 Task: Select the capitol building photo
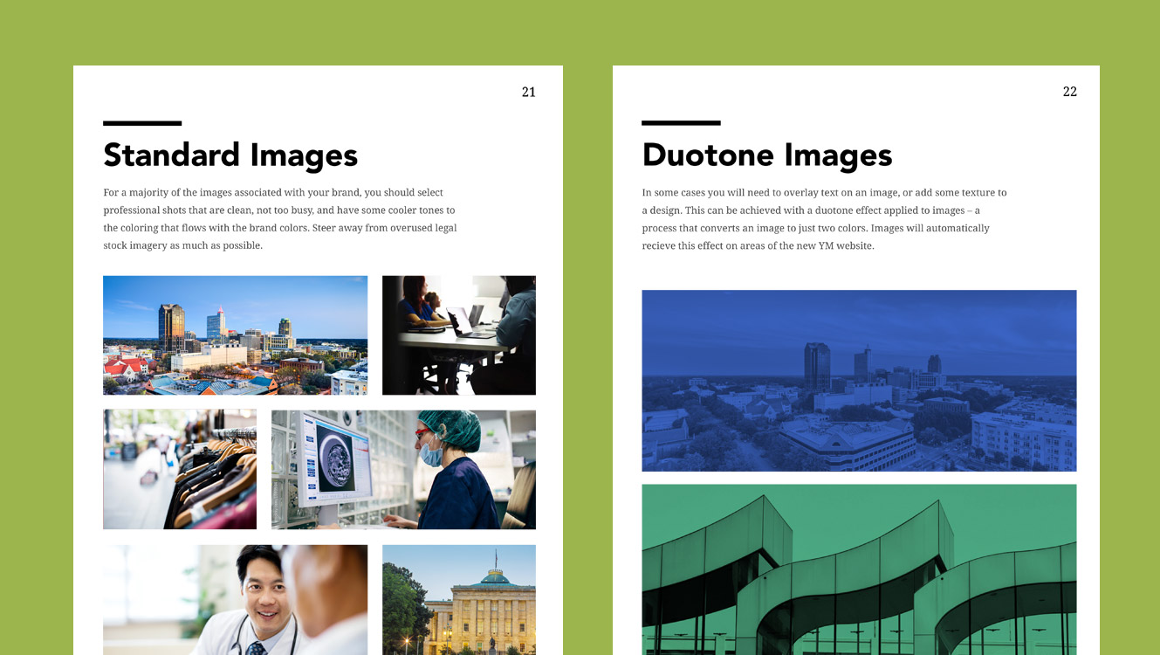click(x=459, y=600)
